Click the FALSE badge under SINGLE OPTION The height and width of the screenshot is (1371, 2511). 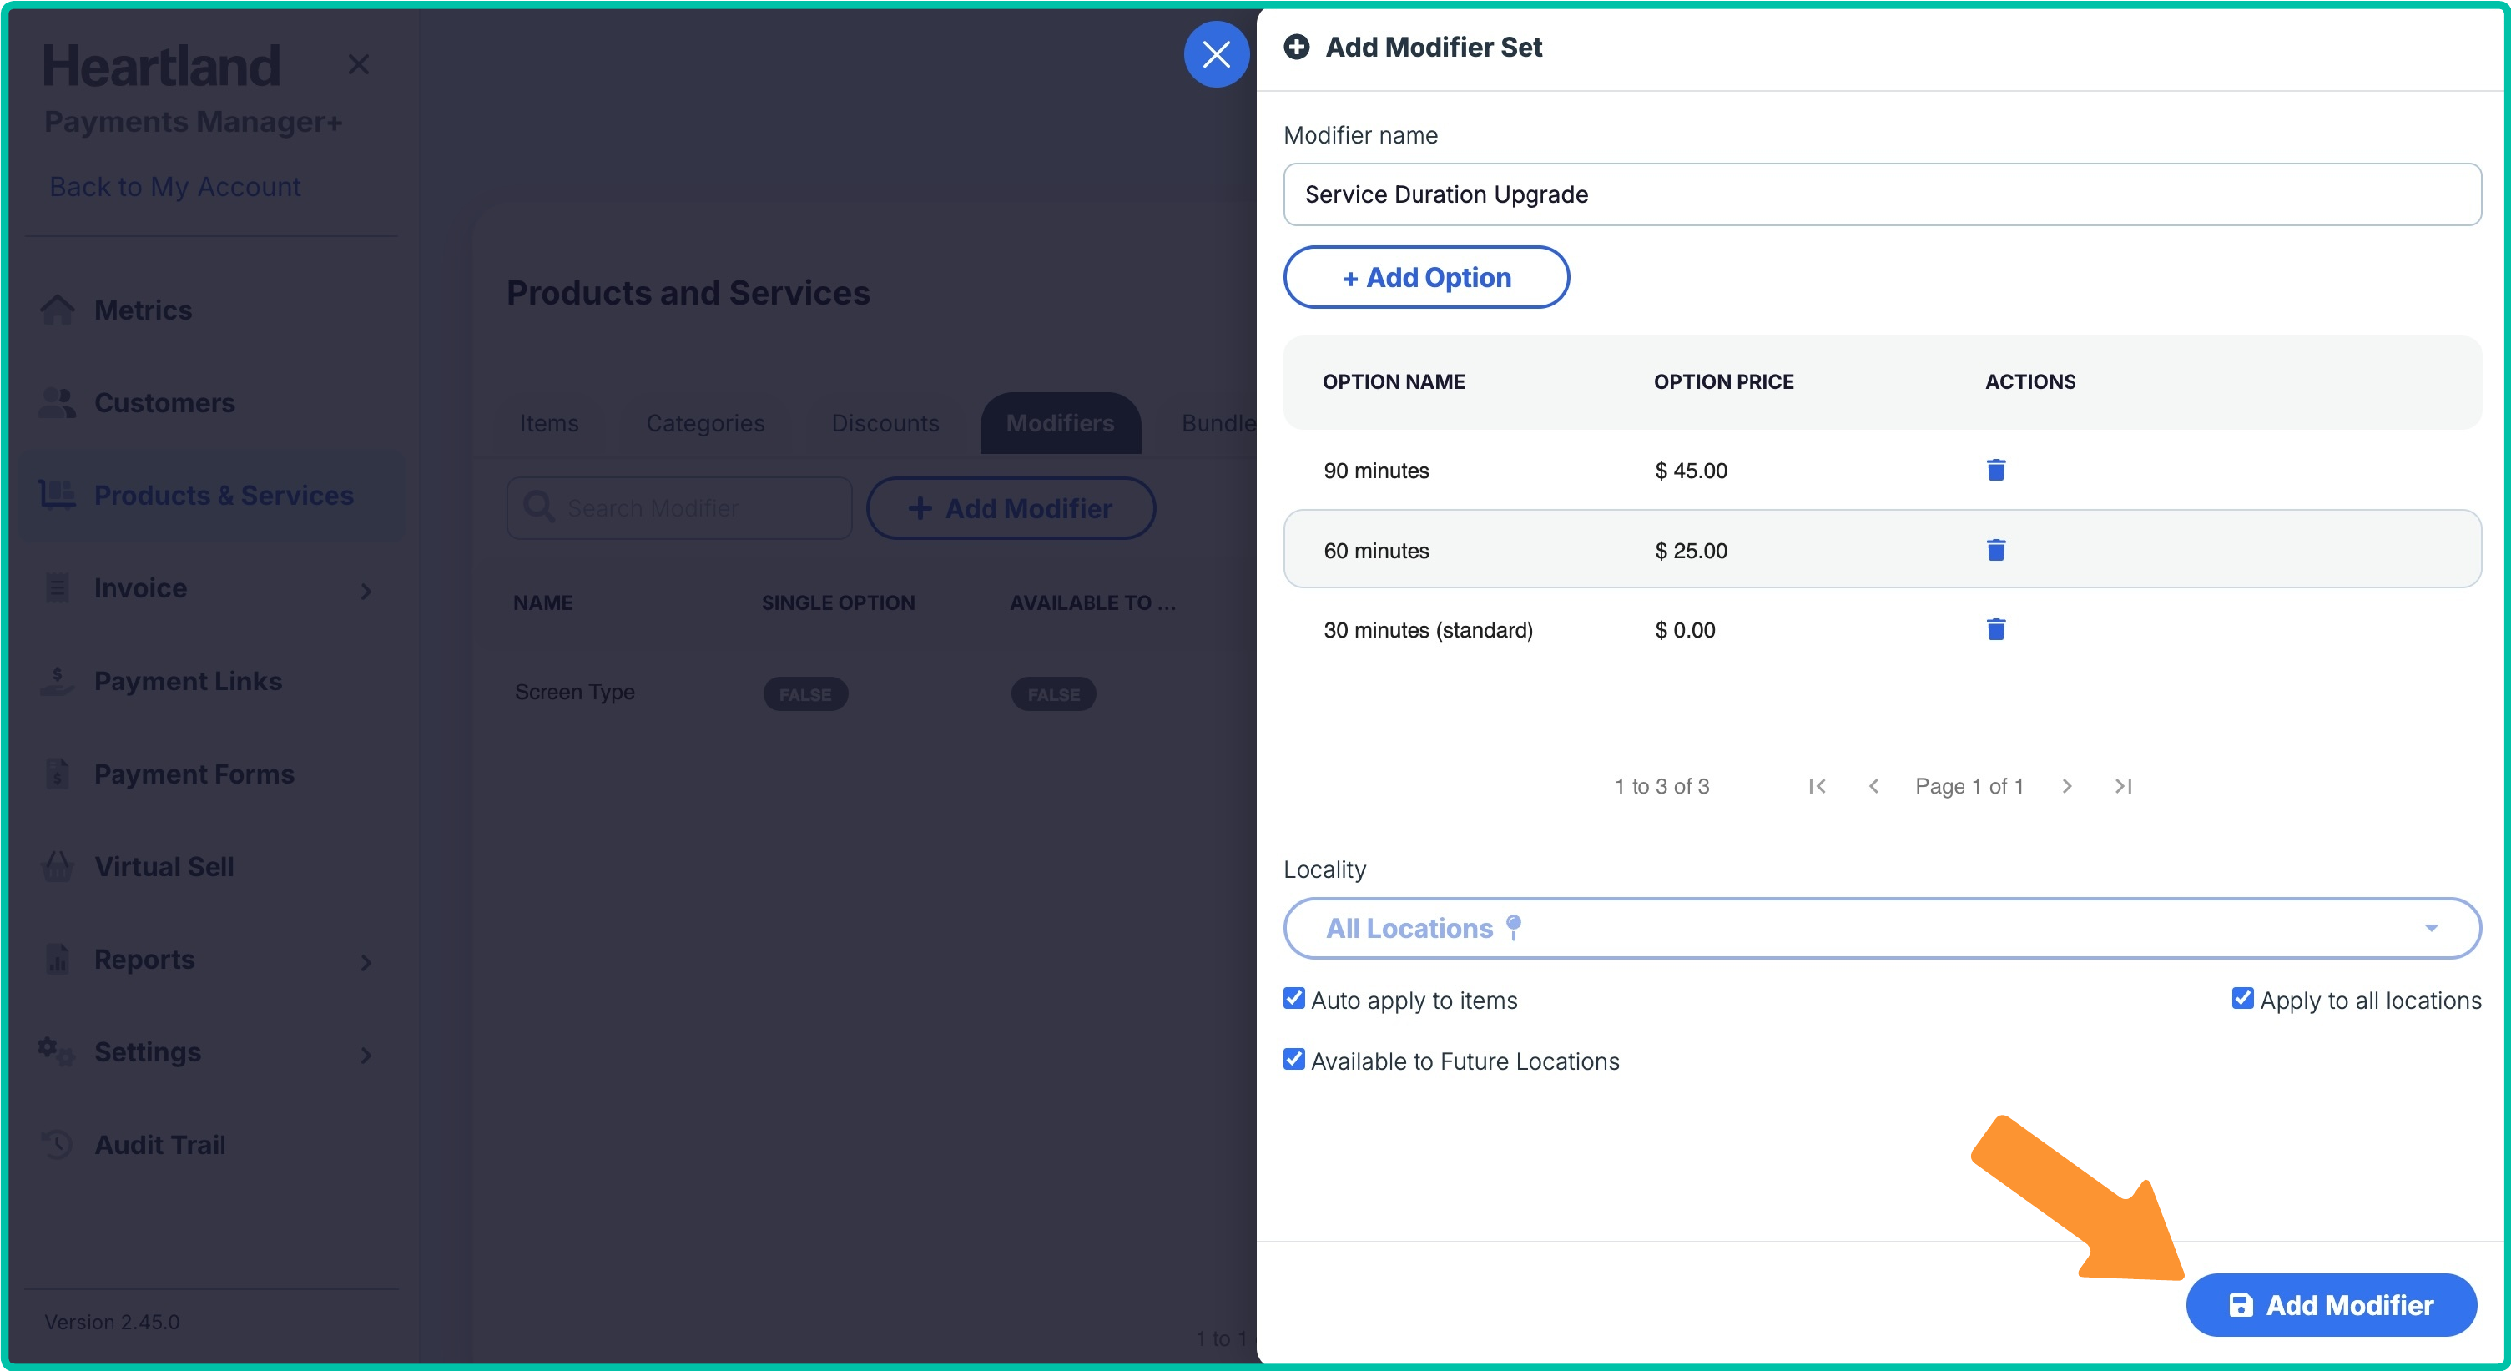pos(805,695)
